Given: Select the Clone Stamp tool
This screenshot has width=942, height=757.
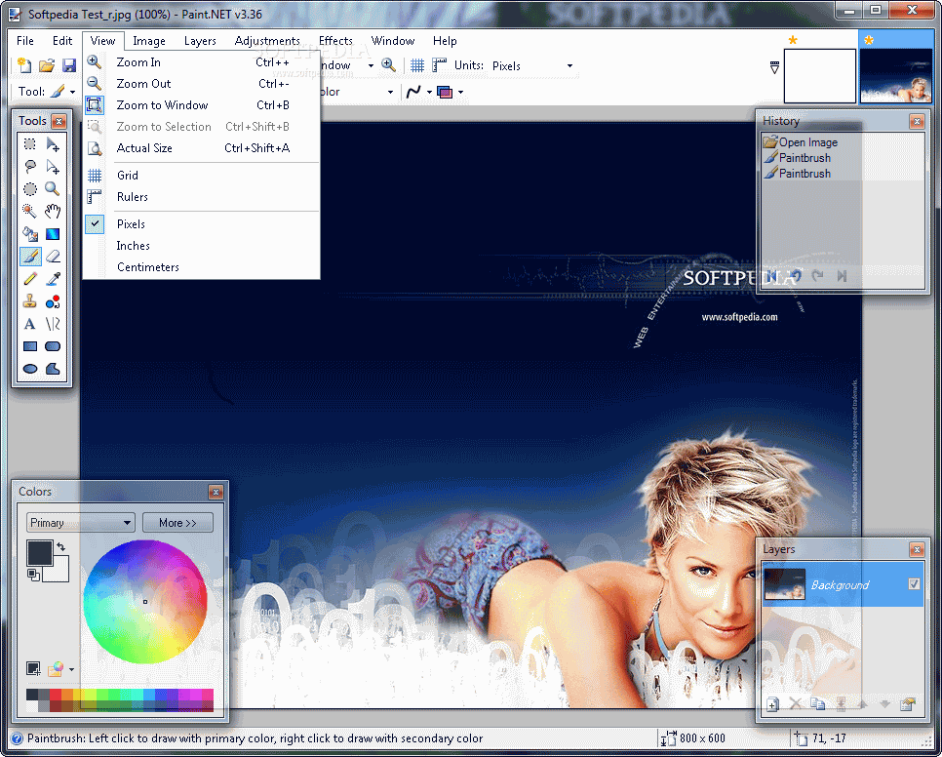Looking at the screenshot, I should click(29, 301).
